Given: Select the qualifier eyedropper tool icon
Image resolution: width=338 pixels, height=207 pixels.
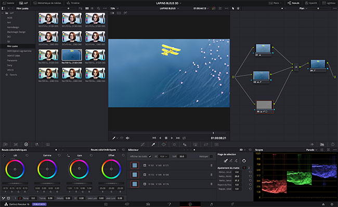Looking at the screenshot, I should pos(153,144).
